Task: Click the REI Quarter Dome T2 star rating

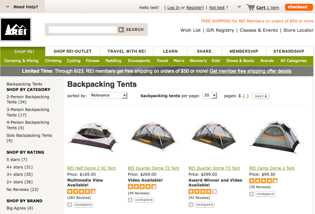Action: [142, 187]
